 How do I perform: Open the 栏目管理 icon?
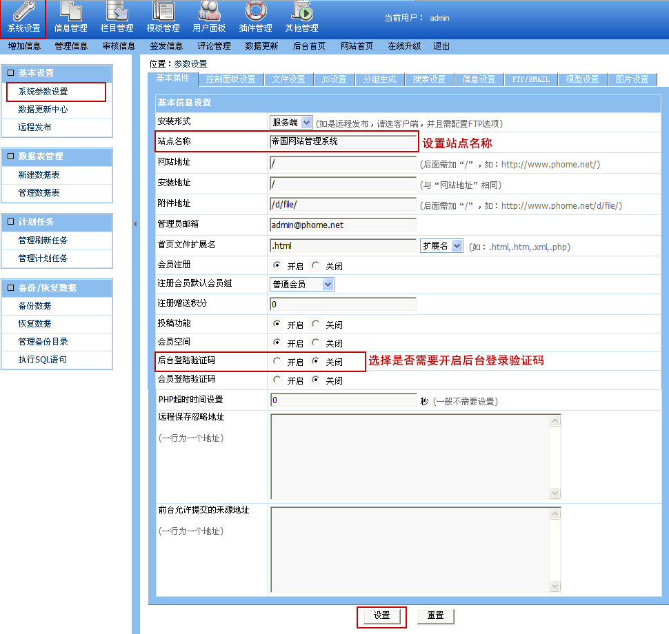tap(117, 12)
